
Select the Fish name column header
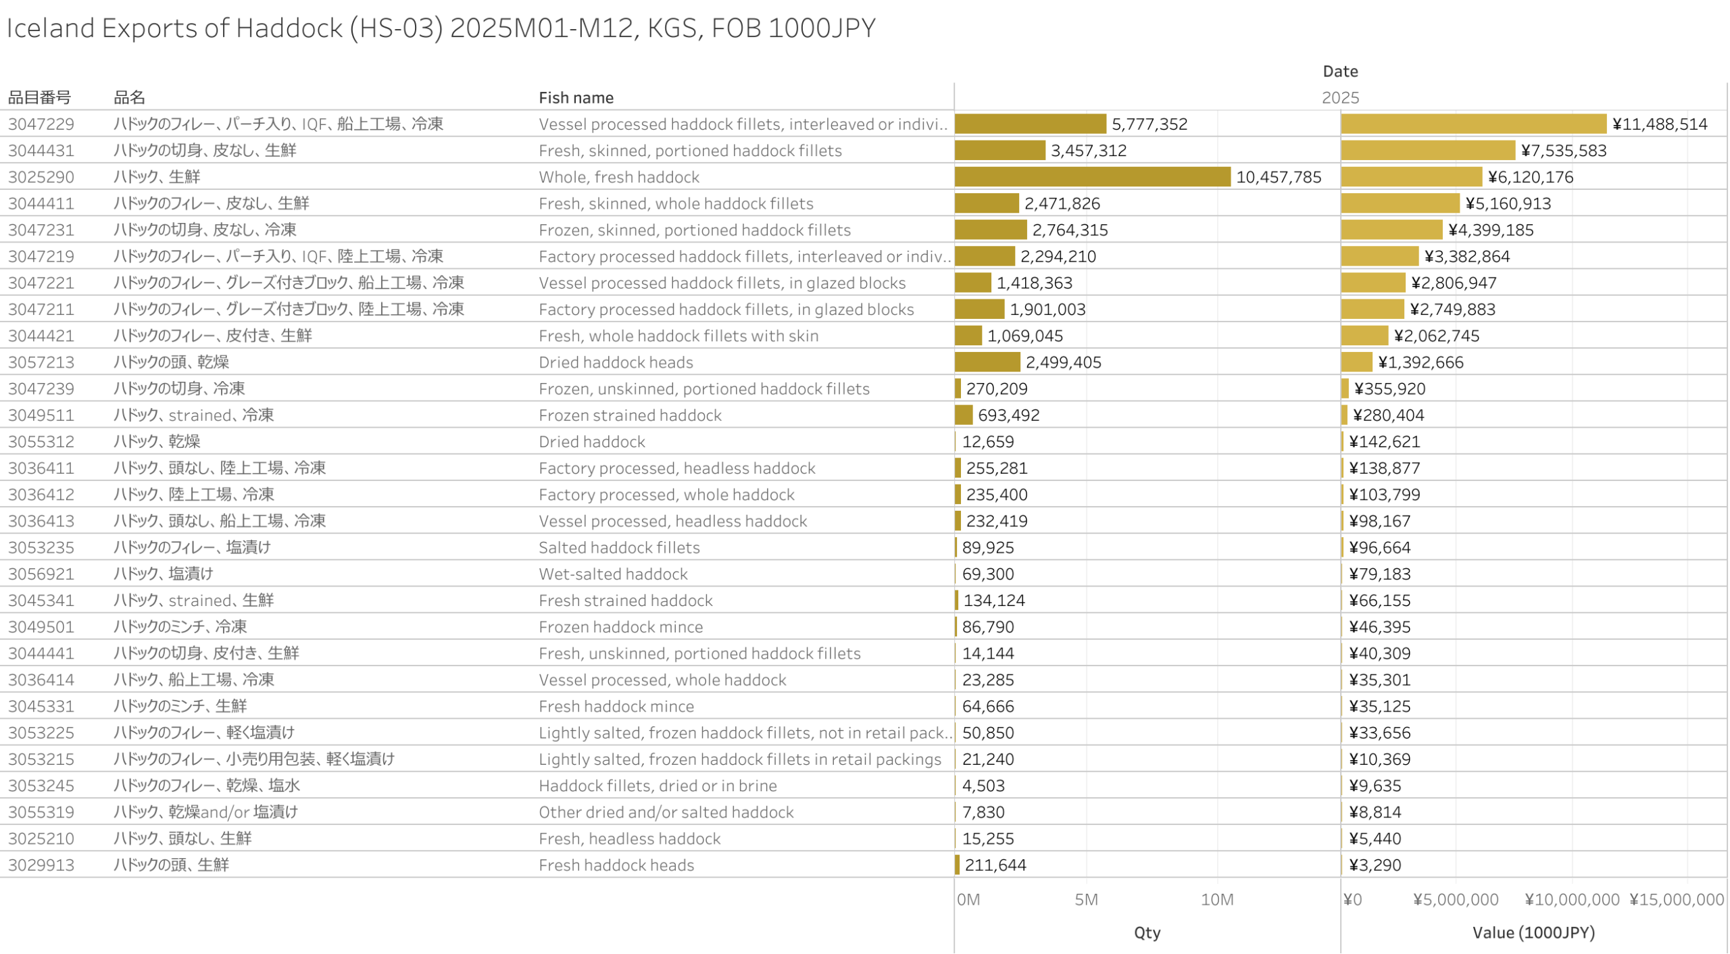click(575, 97)
